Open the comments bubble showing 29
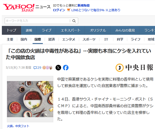 point(37,68)
